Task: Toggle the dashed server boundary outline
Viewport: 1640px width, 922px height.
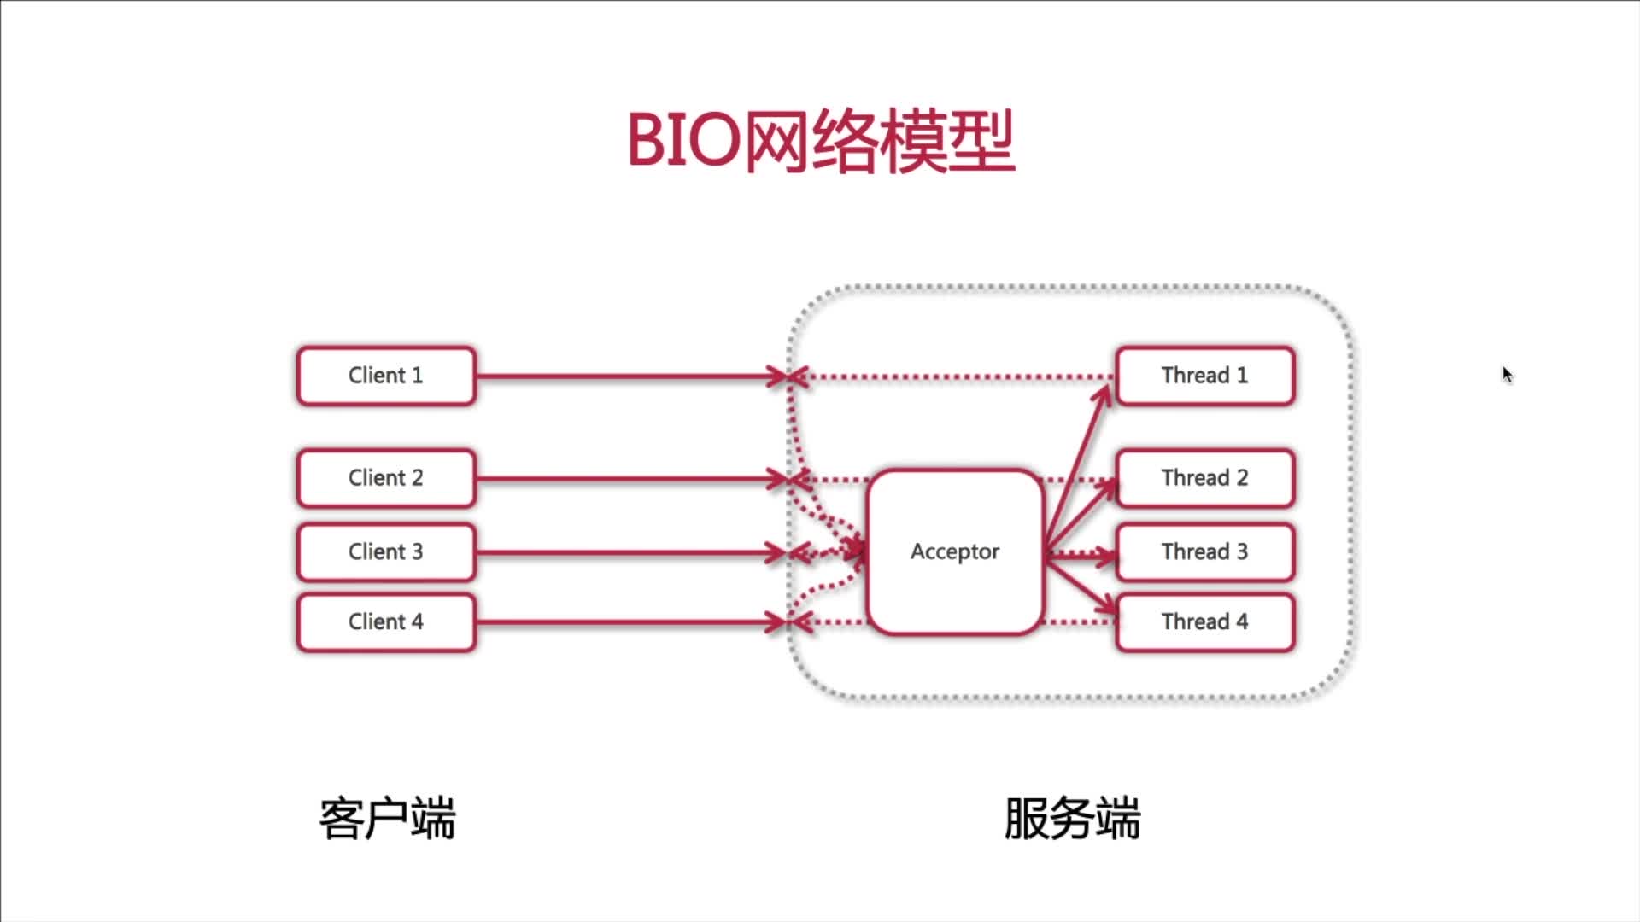Action: [1070, 282]
